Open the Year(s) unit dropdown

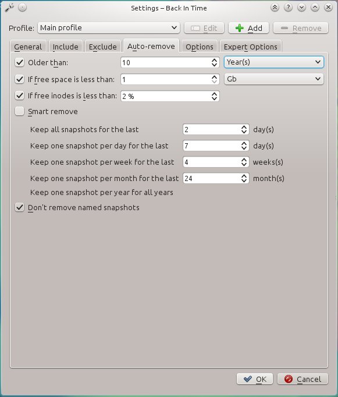pos(274,62)
